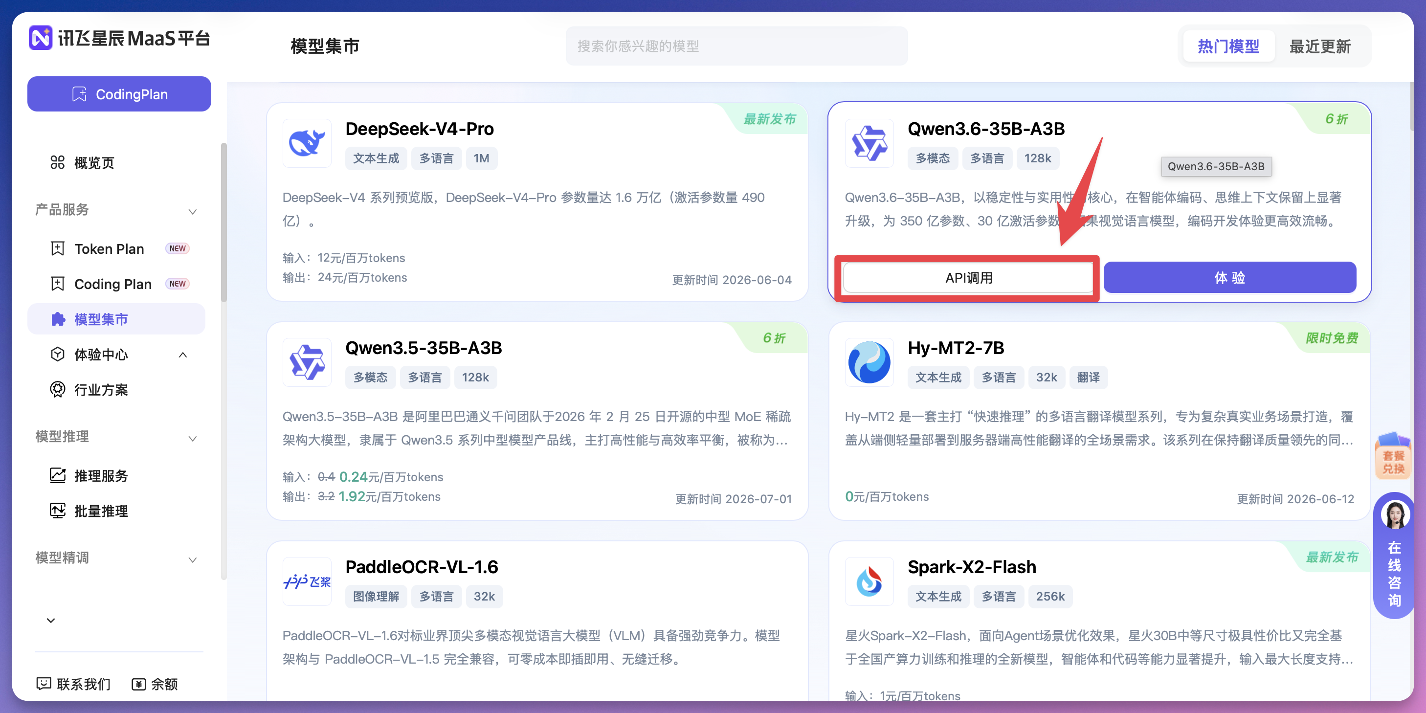The width and height of the screenshot is (1426, 713).
Task: Click the 最新发布 badge on DeepSeek-V4-Pro
Action: click(x=769, y=119)
